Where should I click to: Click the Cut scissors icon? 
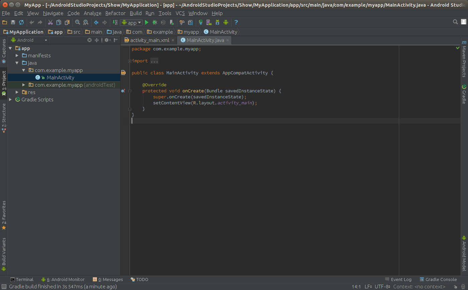click(50, 22)
